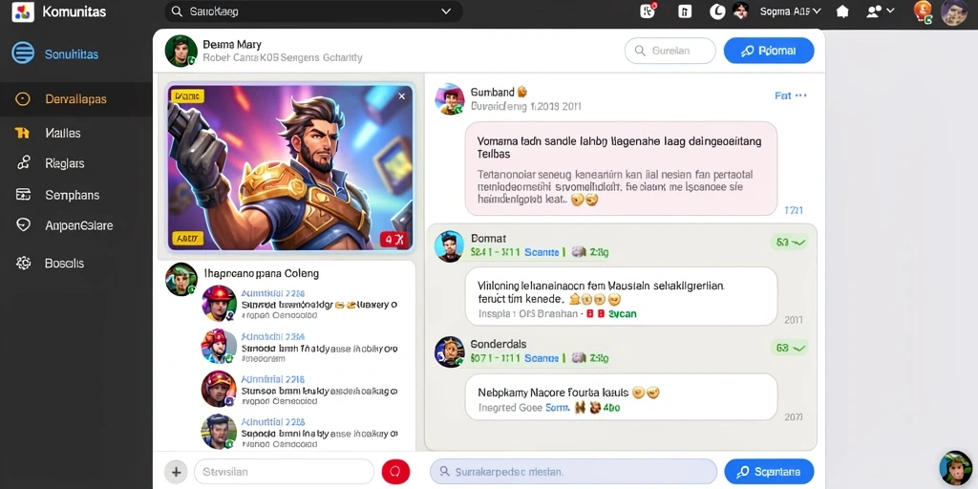Click the avatar at bottom right corner

tap(955, 467)
